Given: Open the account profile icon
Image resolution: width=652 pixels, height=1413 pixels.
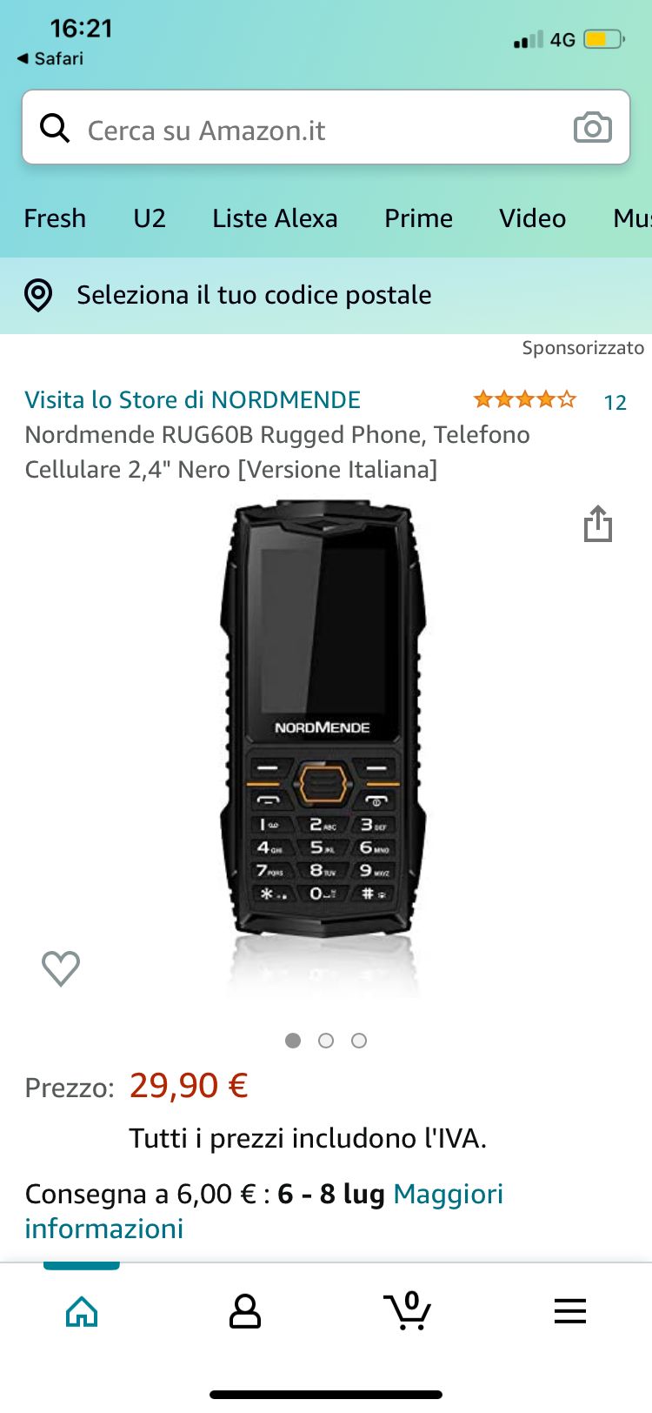Looking at the screenshot, I should pos(245,1311).
